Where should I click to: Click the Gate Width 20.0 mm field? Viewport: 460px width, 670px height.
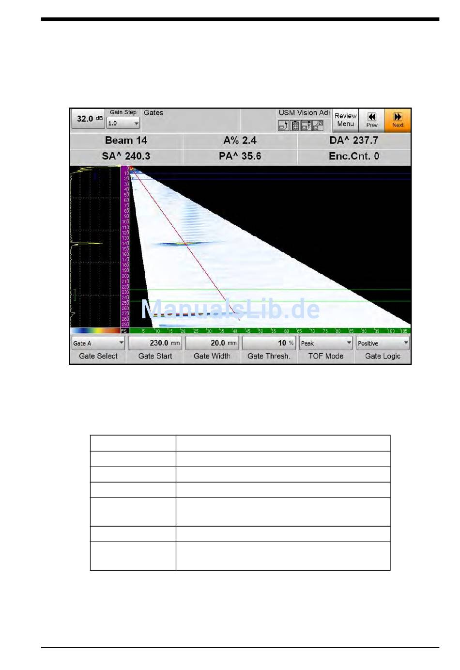(212, 343)
